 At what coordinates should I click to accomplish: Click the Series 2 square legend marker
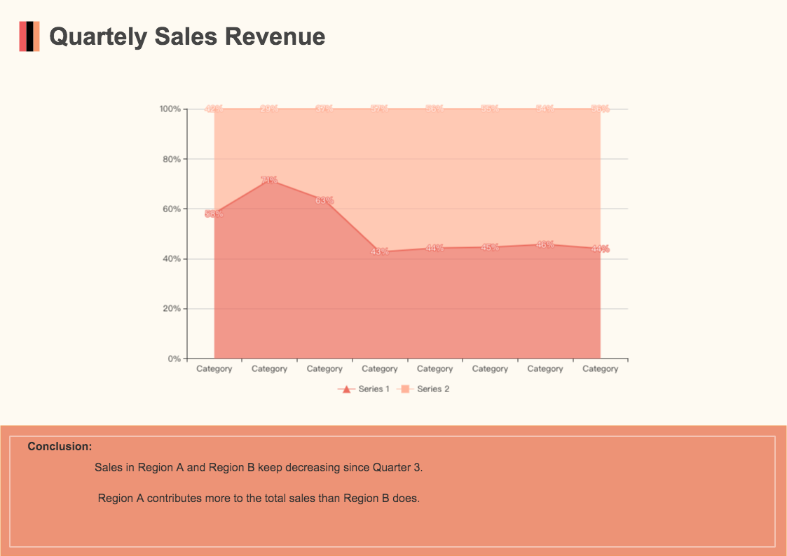tap(405, 389)
